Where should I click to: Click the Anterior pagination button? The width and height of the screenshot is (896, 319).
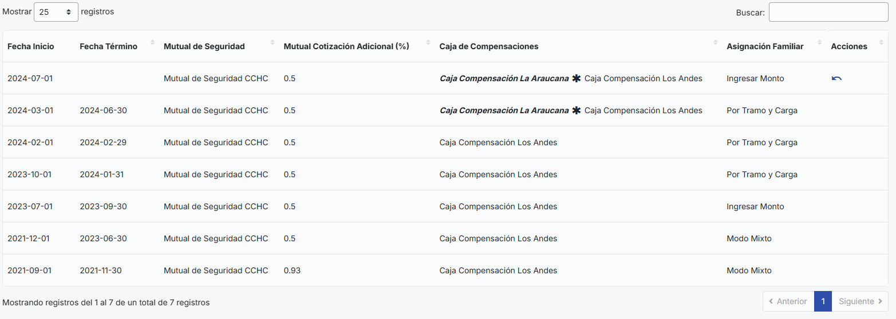tap(788, 301)
